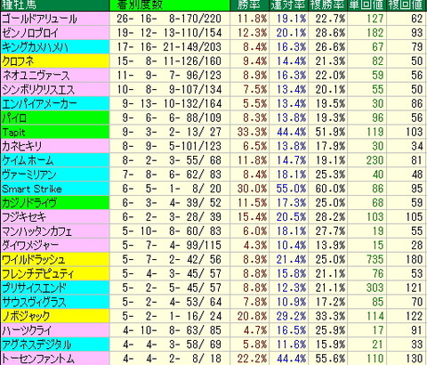
Task: Click クロフネ's 連対率 14.4%
Action: coord(291,61)
